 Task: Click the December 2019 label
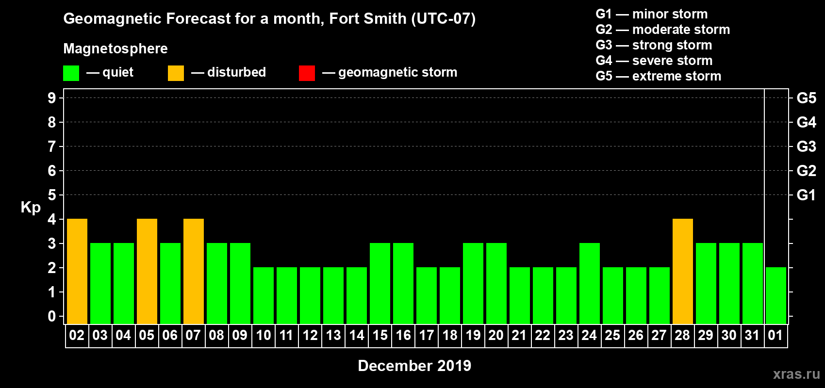coord(414,366)
